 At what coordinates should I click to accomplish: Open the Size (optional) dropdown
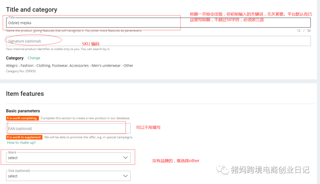[x=68, y=176]
